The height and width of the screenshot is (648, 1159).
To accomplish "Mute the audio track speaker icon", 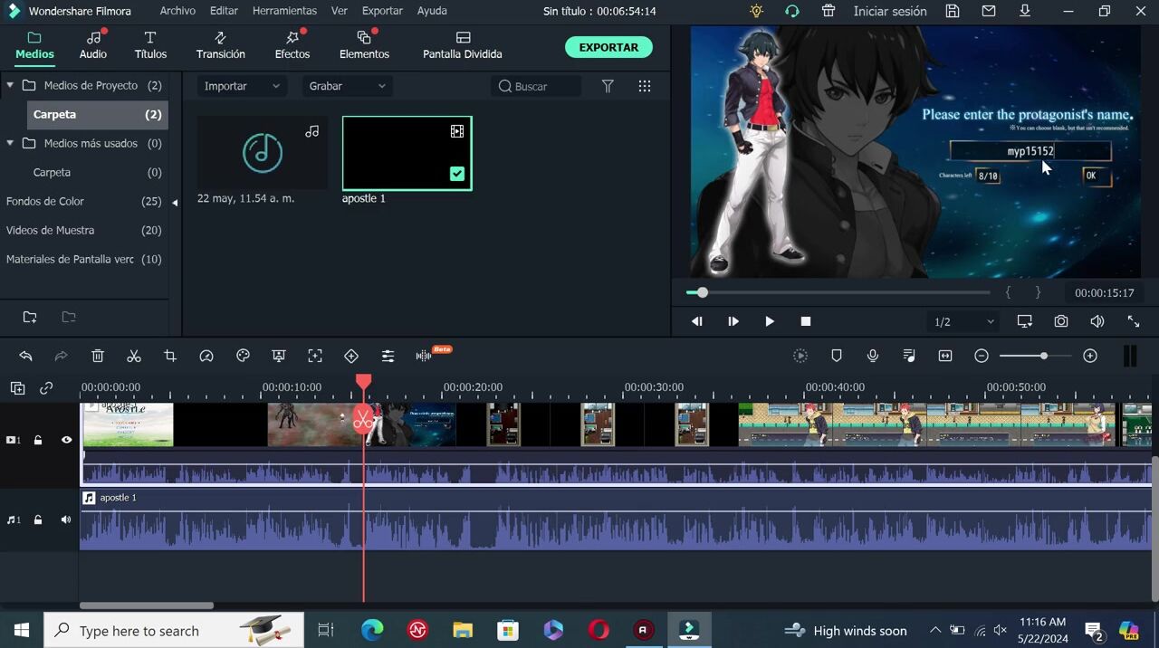I will tap(66, 520).
